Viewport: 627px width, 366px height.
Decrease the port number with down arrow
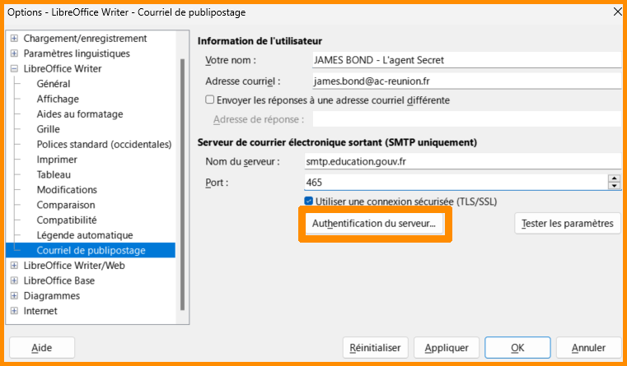click(614, 186)
